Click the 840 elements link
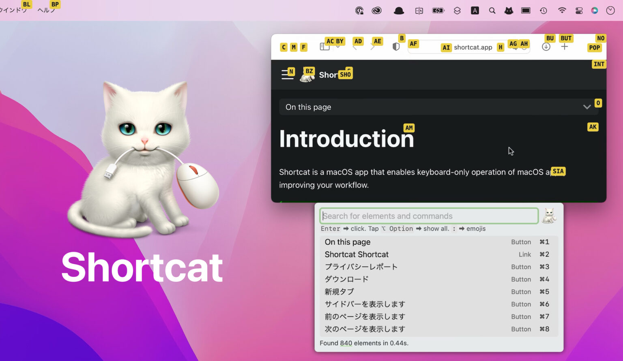 (x=346, y=343)
